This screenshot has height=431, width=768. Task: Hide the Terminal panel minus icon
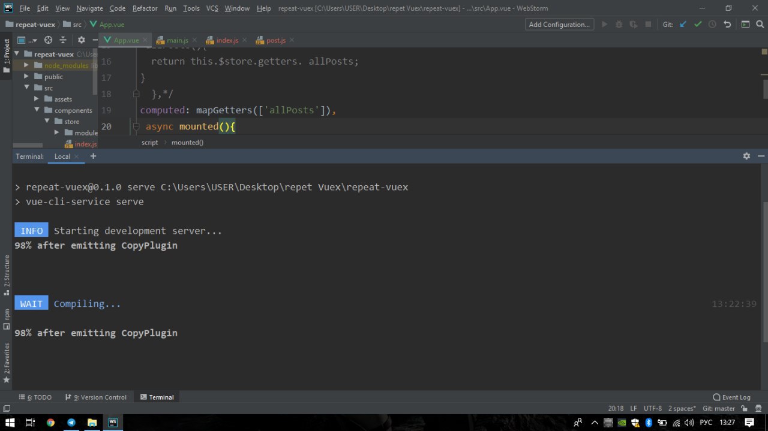point(761,156)
